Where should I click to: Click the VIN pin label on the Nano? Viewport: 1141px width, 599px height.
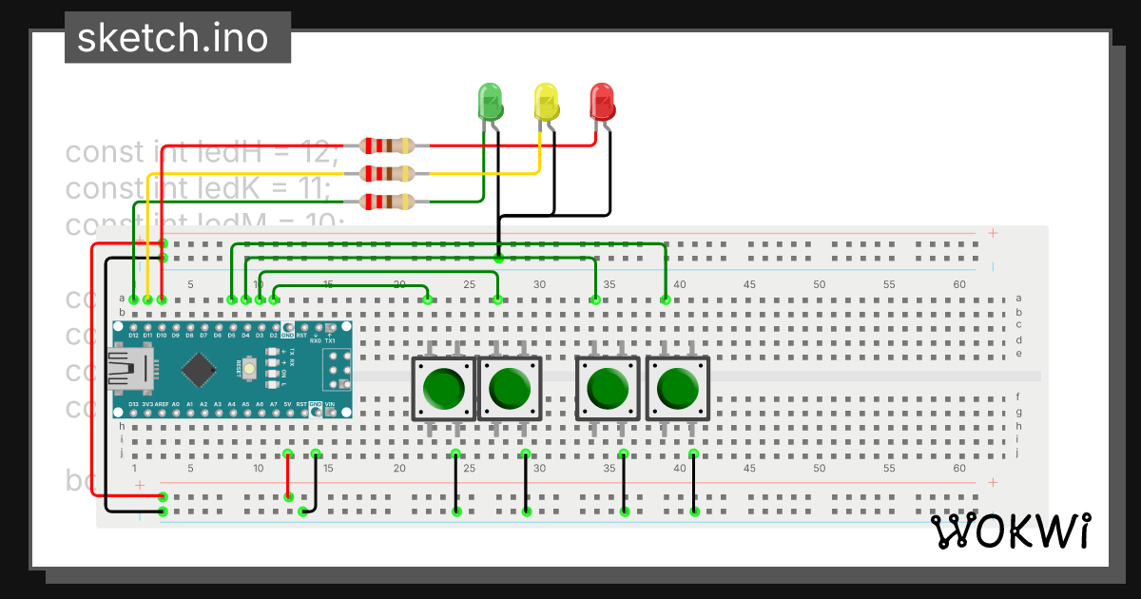tap(330, 405)
